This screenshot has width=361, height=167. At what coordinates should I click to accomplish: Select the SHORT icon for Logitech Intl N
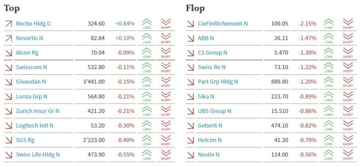[x=166, y=126]
